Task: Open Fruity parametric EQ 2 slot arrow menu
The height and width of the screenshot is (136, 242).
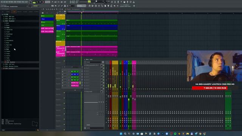Action: point(85,65)
